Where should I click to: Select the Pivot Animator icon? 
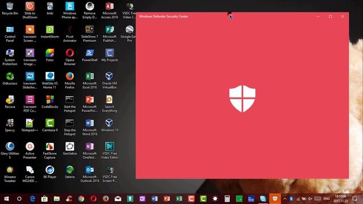click(x=70, y=33)
